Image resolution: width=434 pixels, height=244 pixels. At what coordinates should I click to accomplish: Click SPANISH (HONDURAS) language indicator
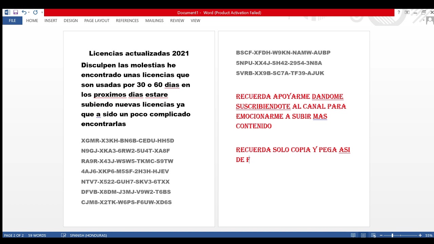tap(88, 235)
